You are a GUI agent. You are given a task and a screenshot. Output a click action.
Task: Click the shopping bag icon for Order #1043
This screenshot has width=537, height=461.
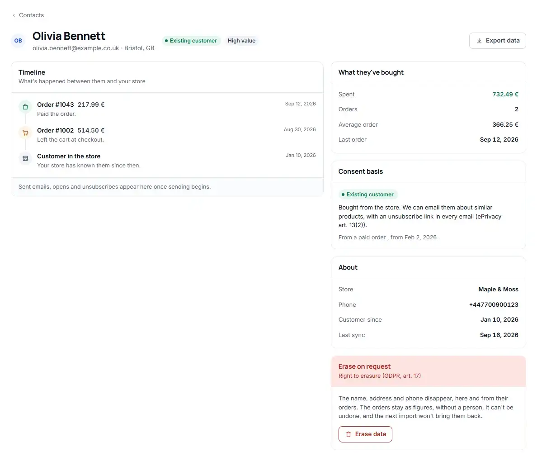pos(25,107)
